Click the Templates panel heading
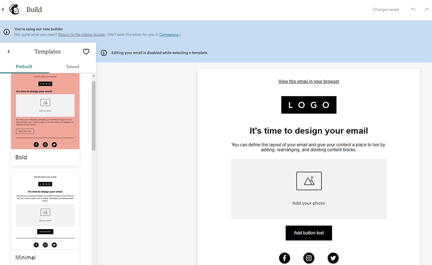Viewport: 432px width, 265px height. (x=47, y=51)
